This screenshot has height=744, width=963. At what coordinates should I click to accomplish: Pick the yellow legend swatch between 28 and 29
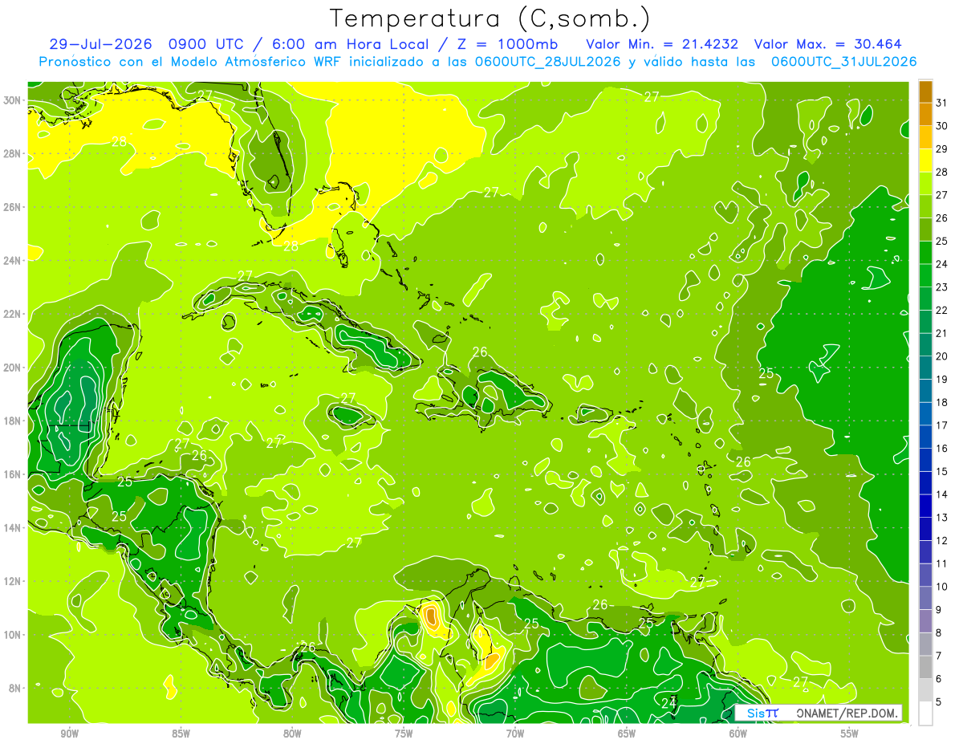click(x=925, y=161)
